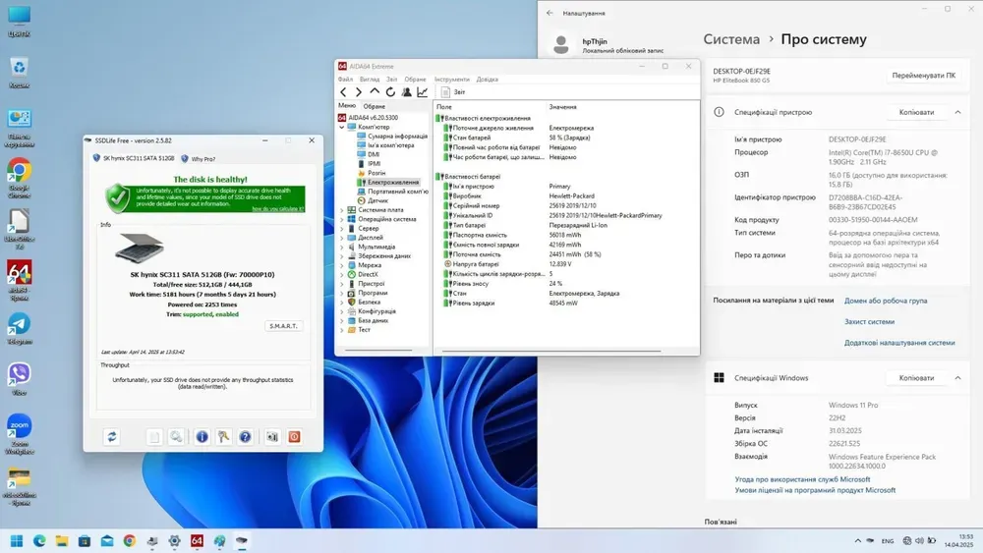This screenshot has width=983, height=553.
Task: Click the S.M.A.R.T. button
Action: (284, 326)
